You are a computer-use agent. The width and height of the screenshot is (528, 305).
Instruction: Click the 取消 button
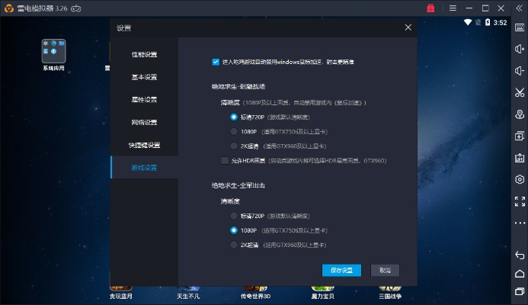click(385, 271)
